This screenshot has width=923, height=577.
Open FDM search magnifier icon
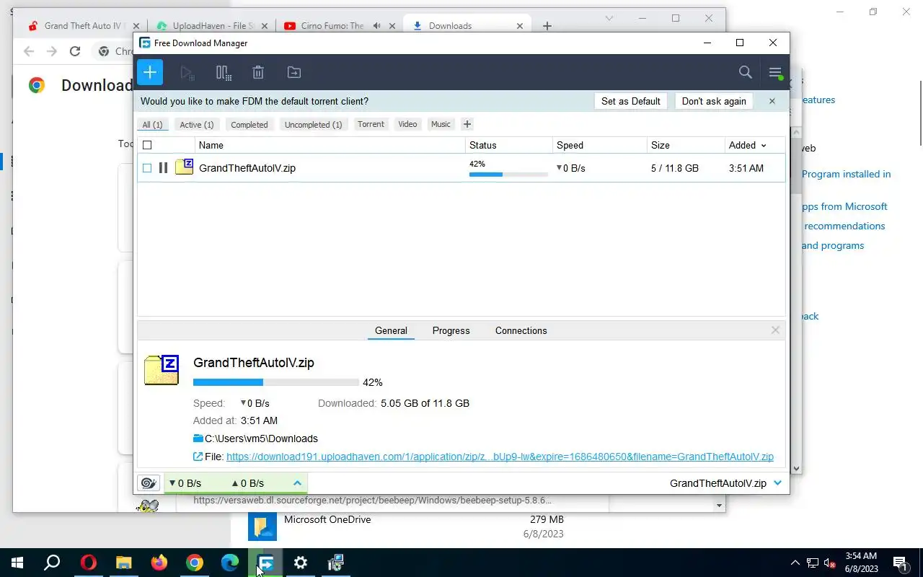coord(746,72)
